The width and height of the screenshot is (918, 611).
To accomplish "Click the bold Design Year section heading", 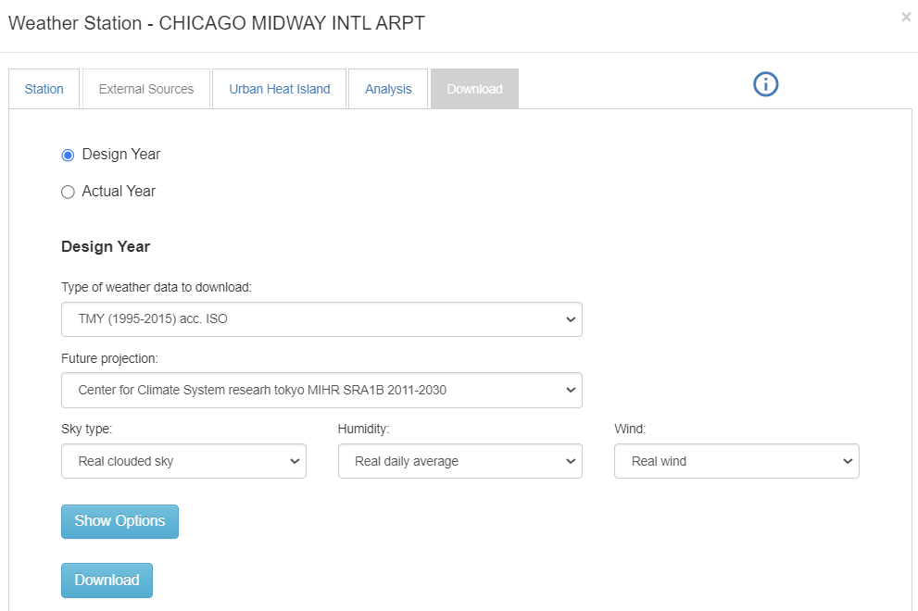I will [x=106, y=247].
